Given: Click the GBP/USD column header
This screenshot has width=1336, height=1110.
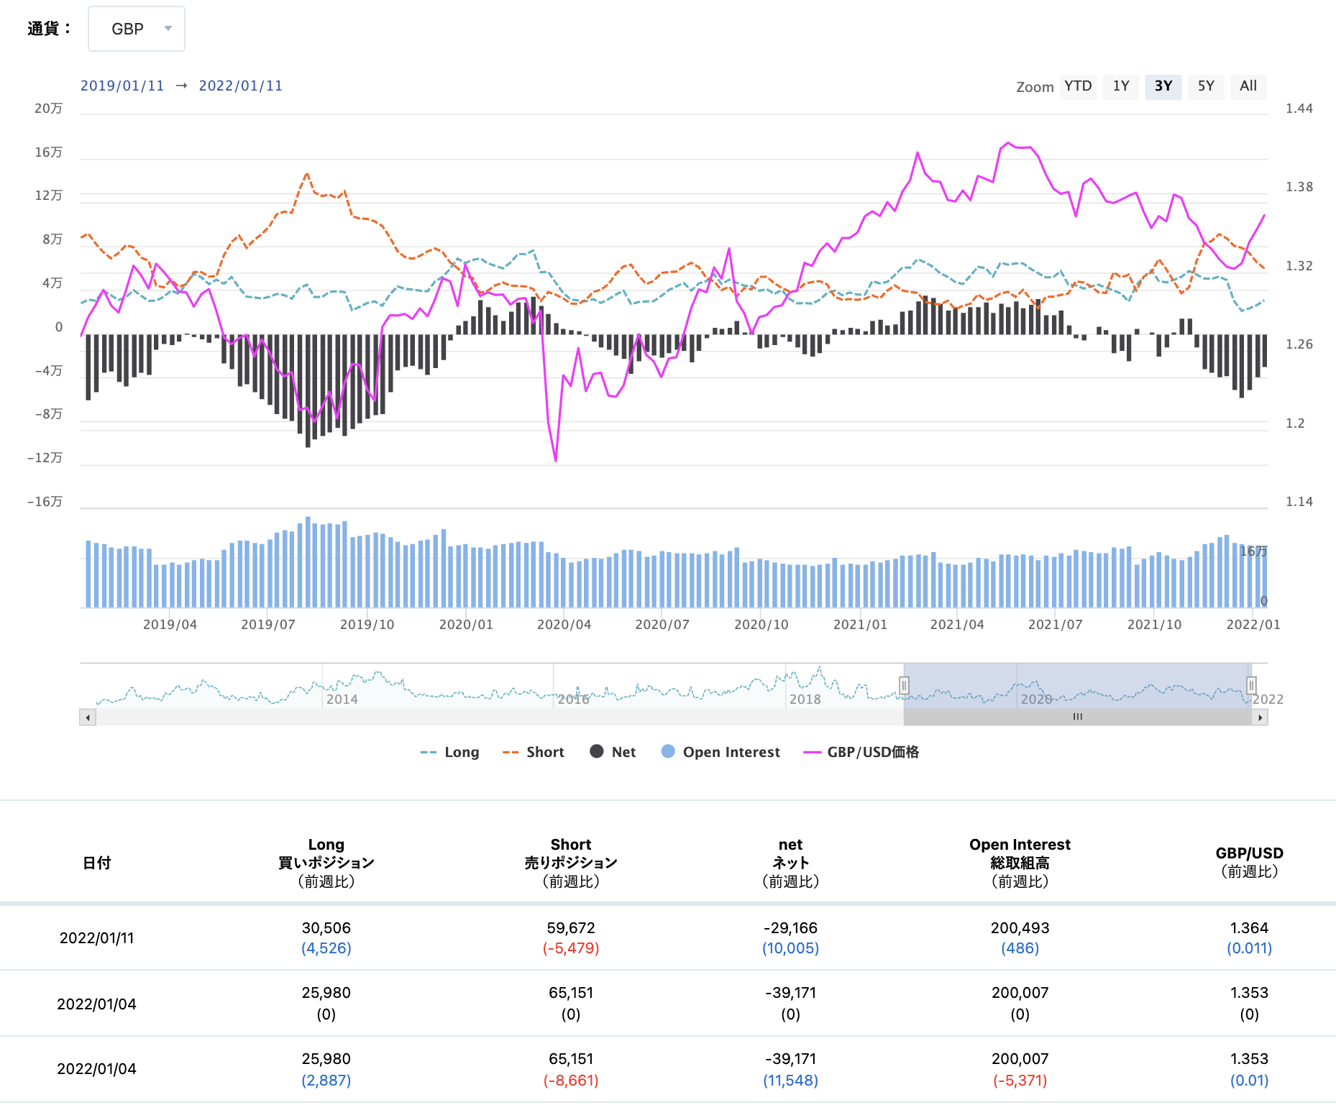Looking at the screenshot, I should [x=1249, y=862].
